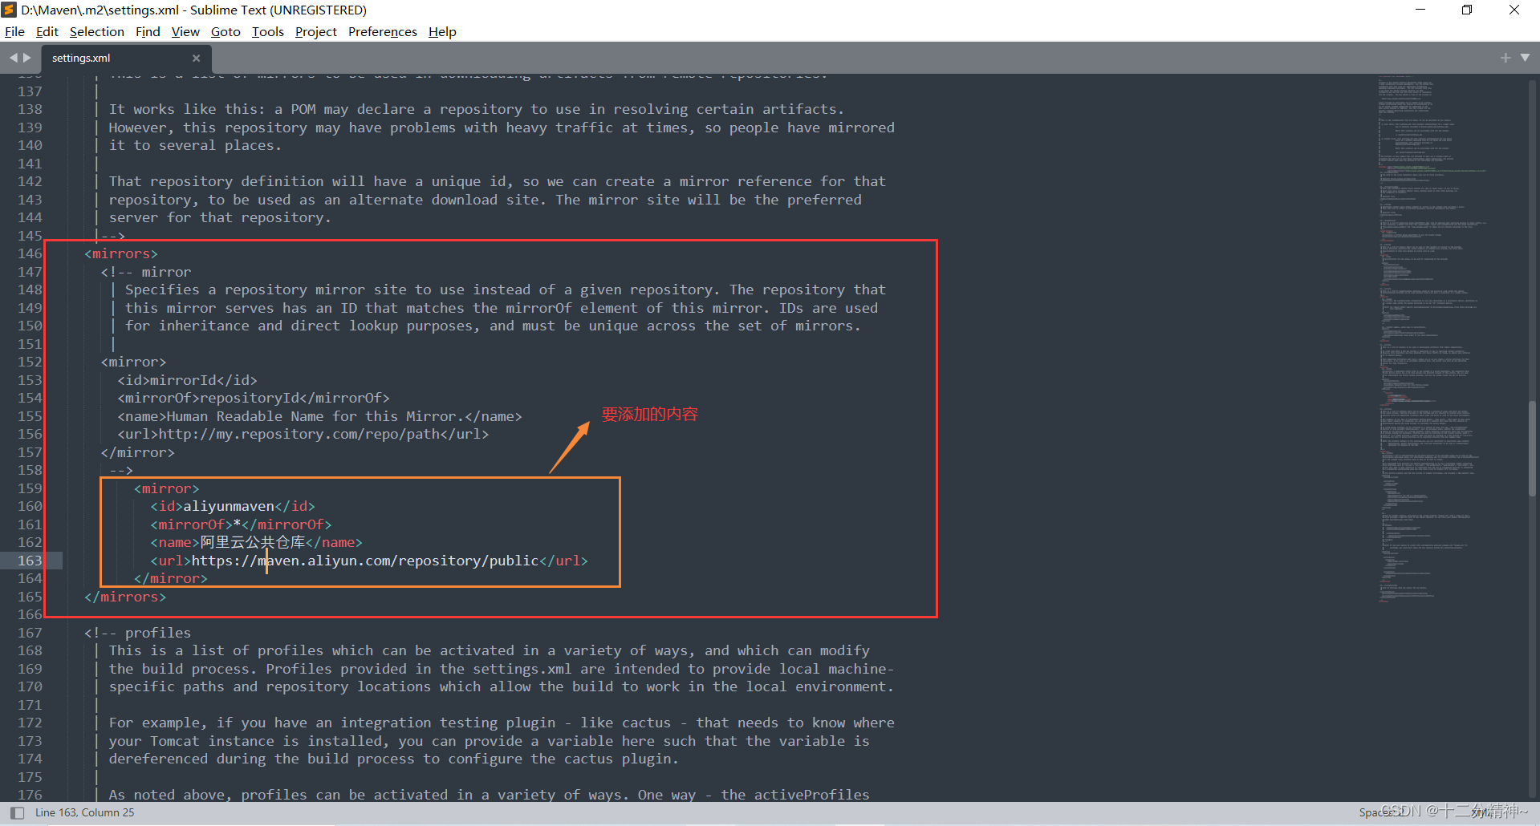Open the tab list dropdown arrow
The width and height of the screenshot is (1540, 826).
click(1525, 58)
